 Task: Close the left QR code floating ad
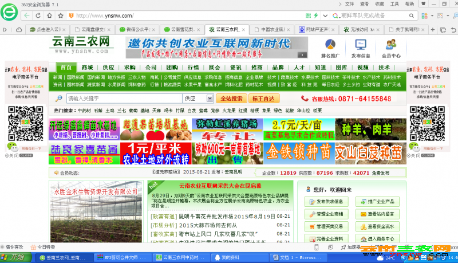coord(19,155)
